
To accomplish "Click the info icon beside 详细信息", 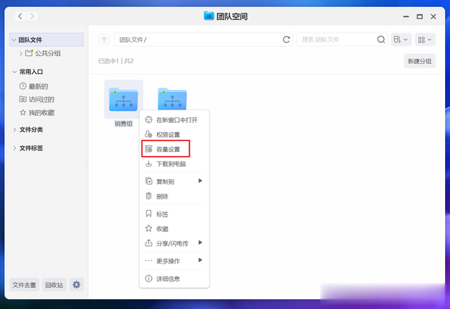I will click(x=148, y=278).
